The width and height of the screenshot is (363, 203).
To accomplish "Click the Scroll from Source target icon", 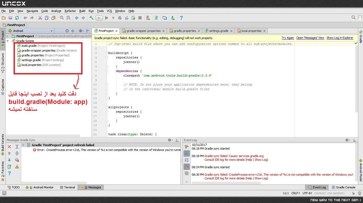I will [x=67, y=31].
